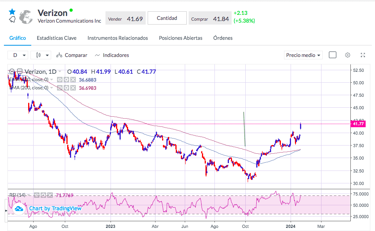Click the close price value 41.77 in legend
This screenshot has width=375, height=231.
click(x=149, y=72)
